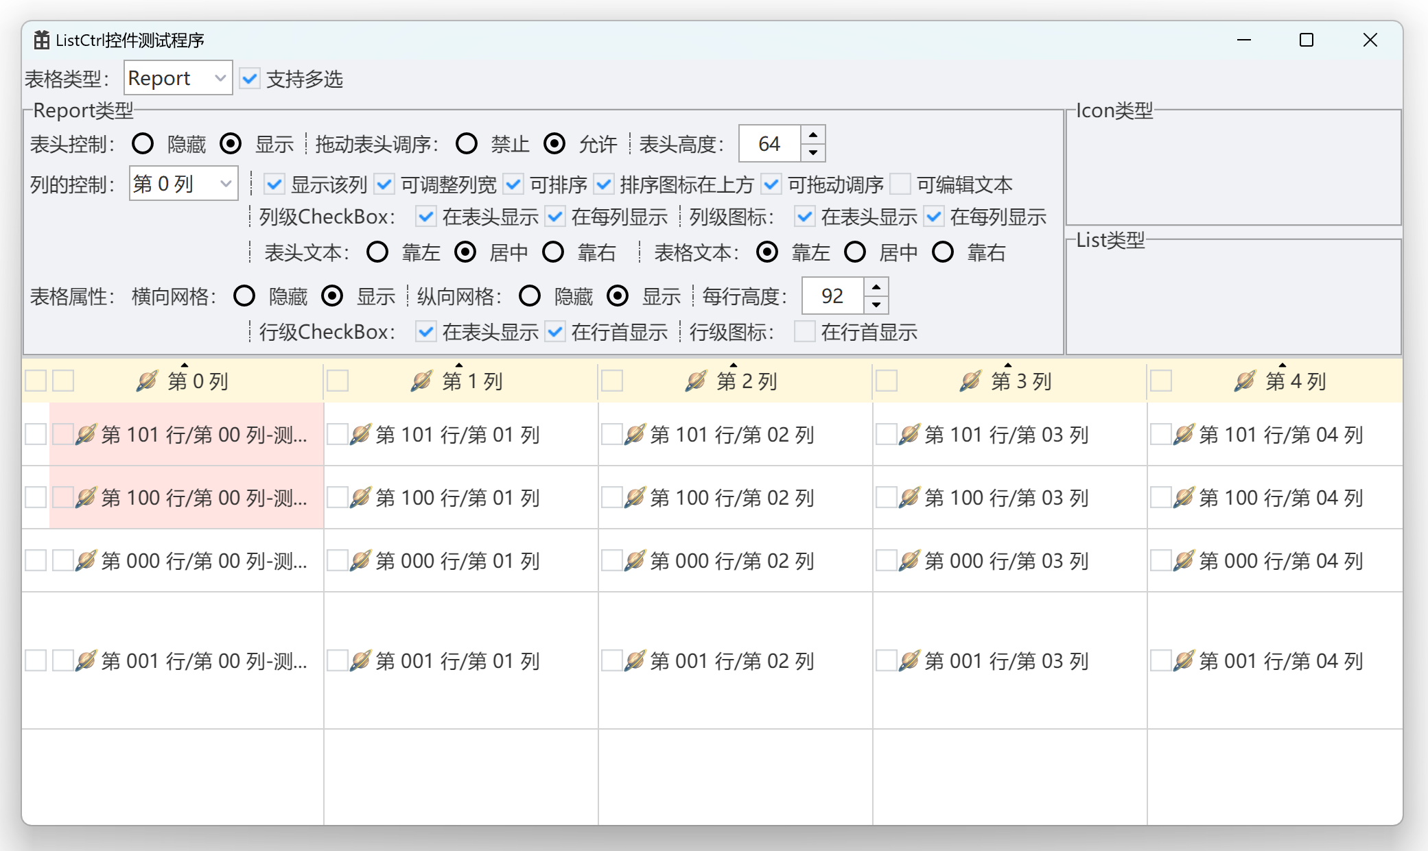Click planet icon in 第 100 行/第 03 列 cell
The height and width of the screenshot is (851, 1428).
[x=909, y=498]
